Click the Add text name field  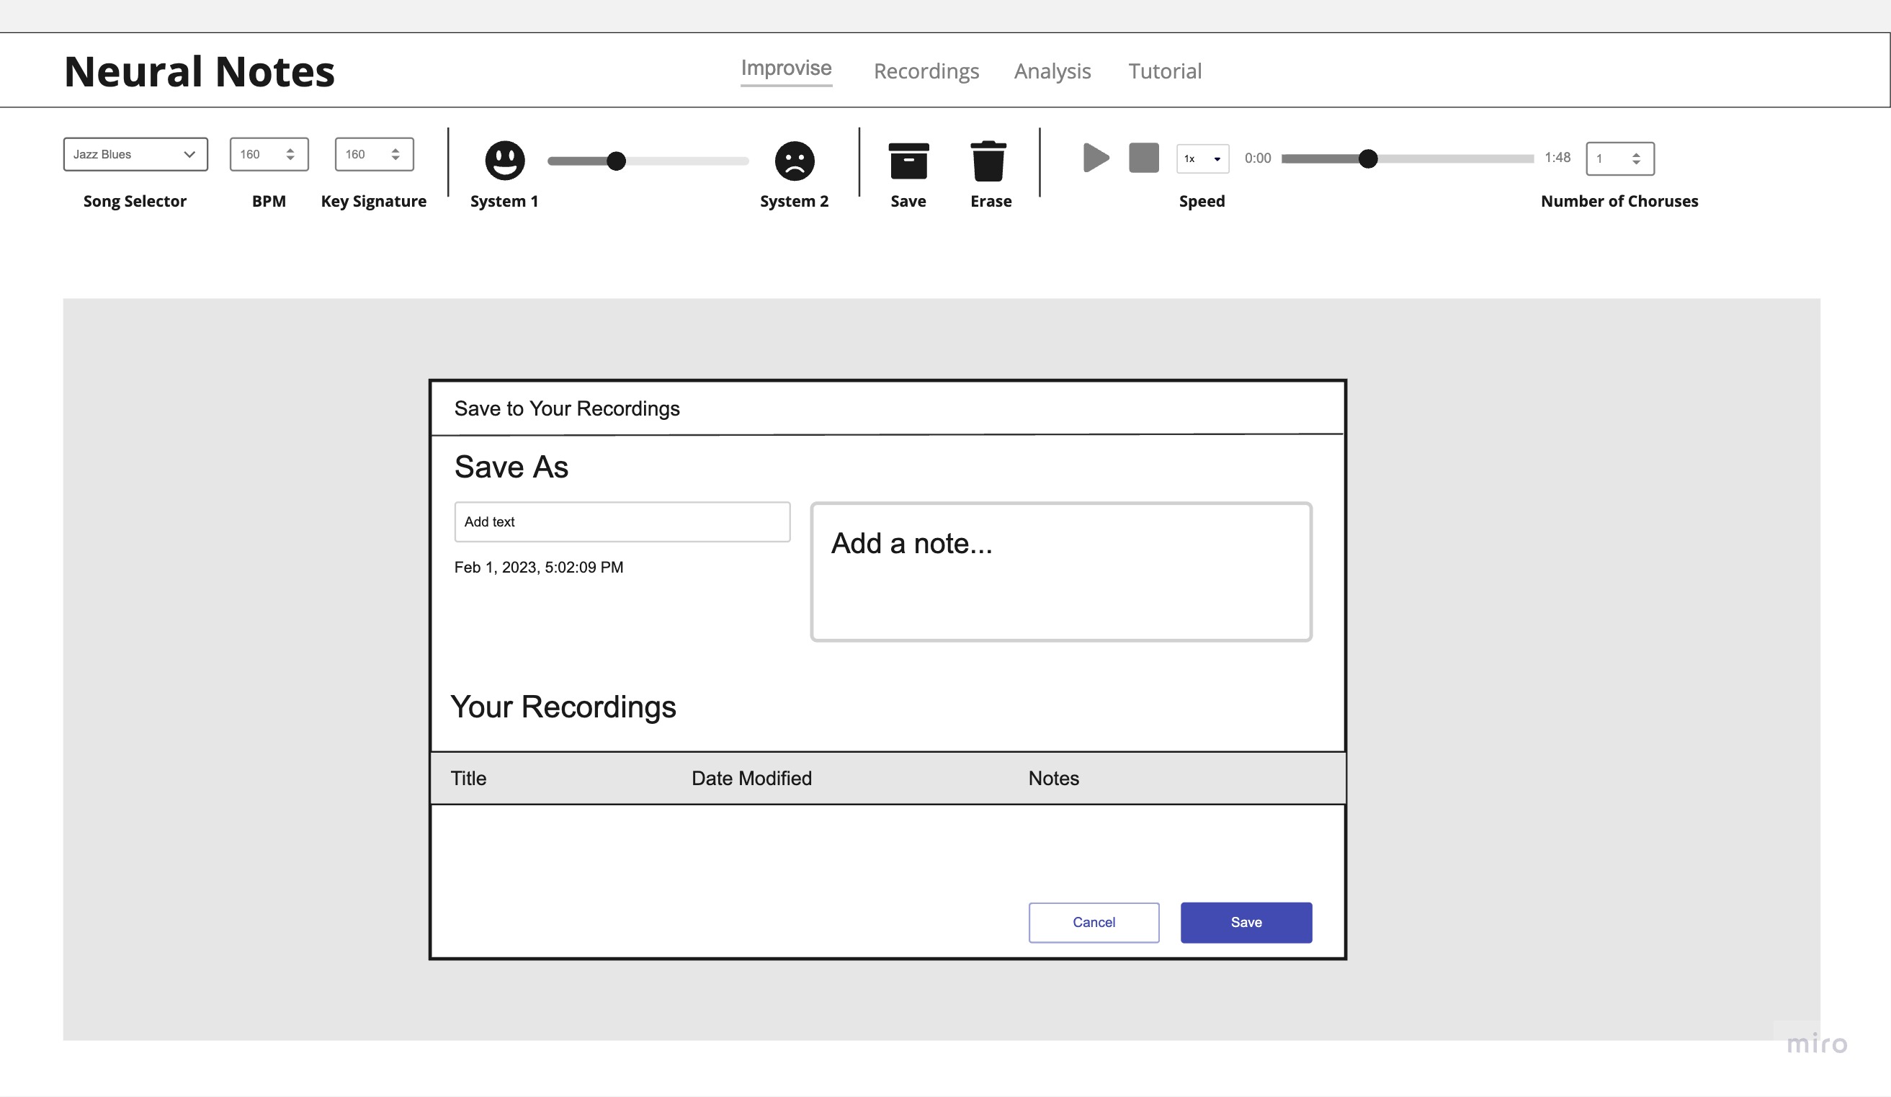pos(621,521)
